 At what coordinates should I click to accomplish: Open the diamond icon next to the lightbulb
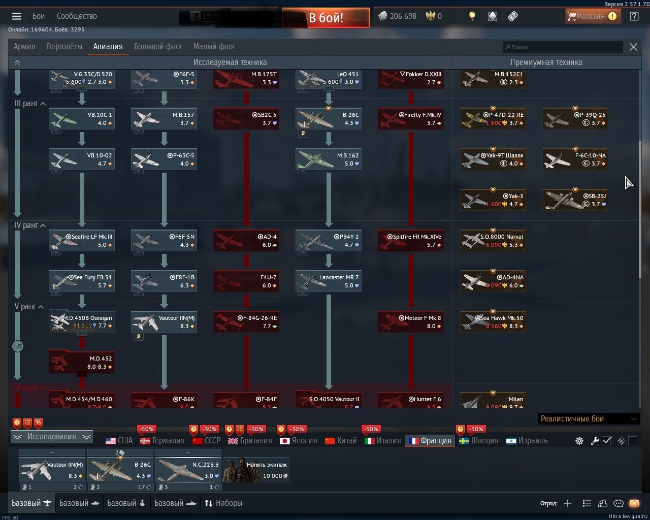point(492,16)
